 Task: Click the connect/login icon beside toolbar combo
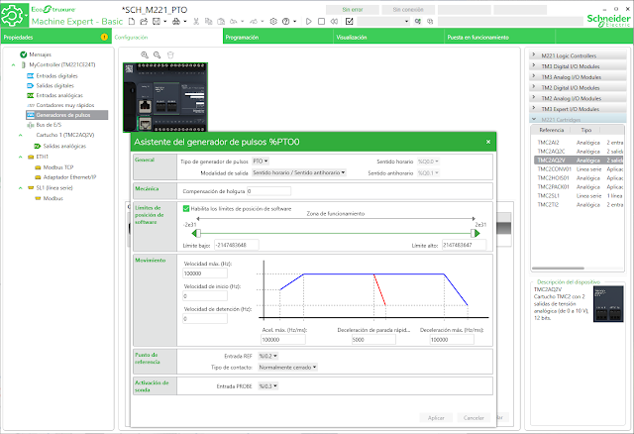[x=418, y=22]
